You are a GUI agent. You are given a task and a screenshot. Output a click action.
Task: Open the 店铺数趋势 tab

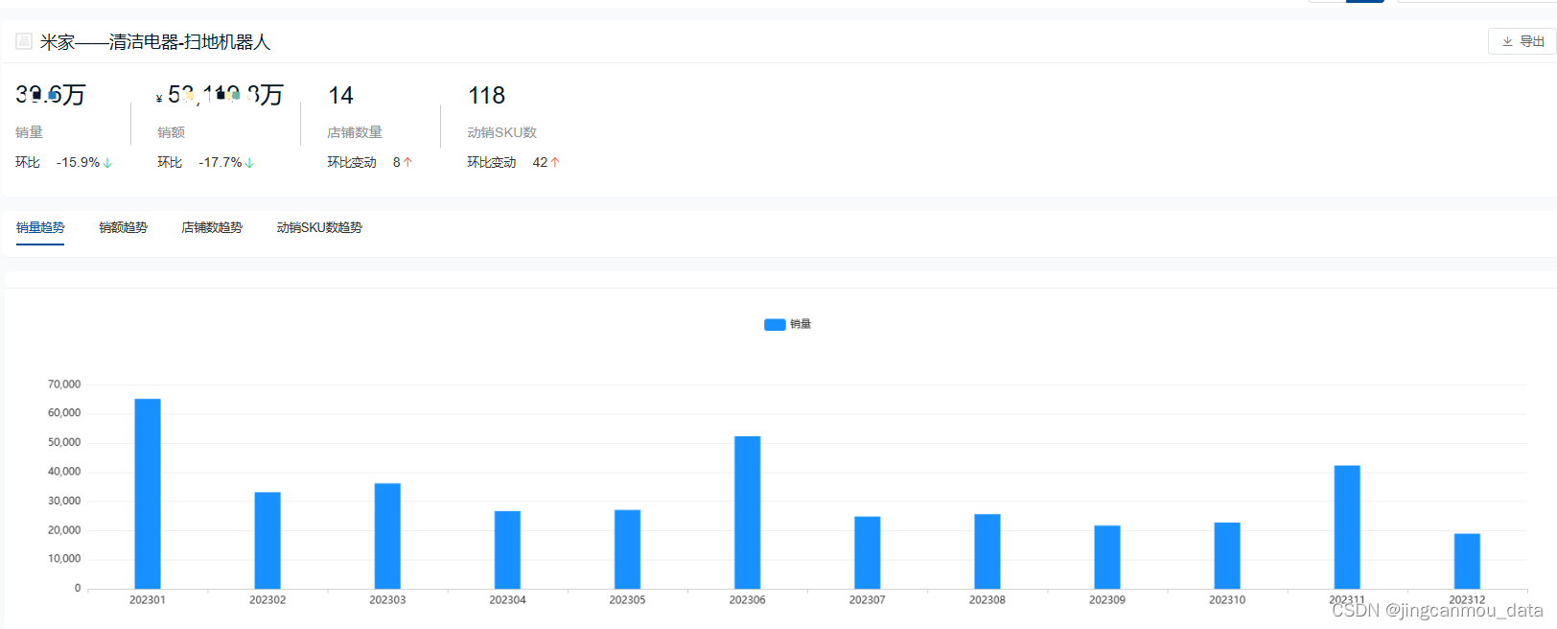click(x=212, y=227)
